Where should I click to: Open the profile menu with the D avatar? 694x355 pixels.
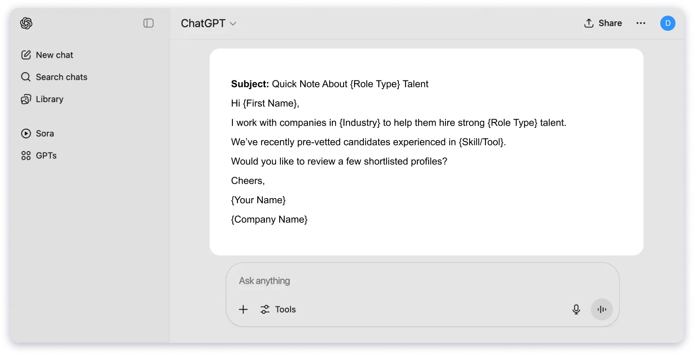(x=667, y=23)
